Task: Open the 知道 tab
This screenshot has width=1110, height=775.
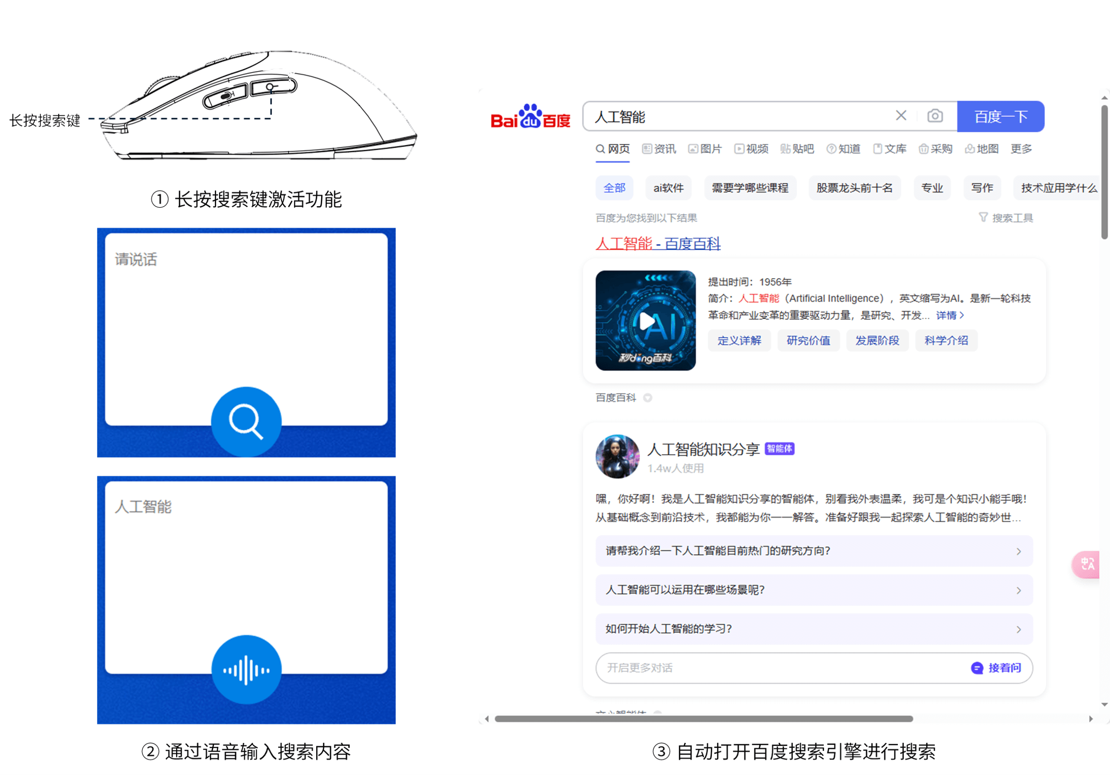Action: (x=843, y=149)
